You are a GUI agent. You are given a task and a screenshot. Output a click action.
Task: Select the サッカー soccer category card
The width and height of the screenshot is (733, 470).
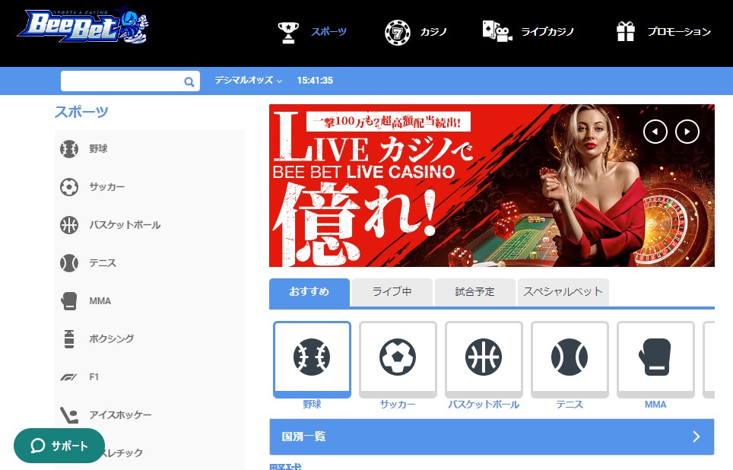398,359
